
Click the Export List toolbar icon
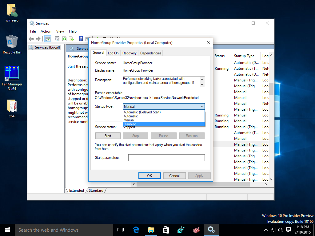click(71, 39)
